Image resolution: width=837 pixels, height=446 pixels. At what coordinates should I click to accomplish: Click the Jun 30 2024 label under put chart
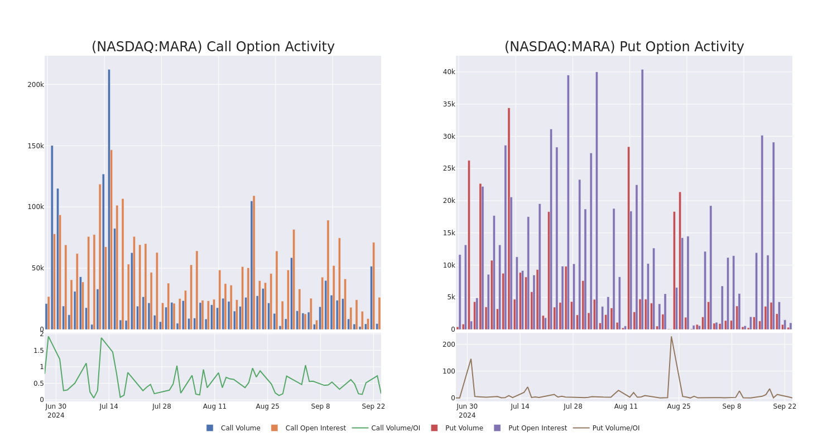467,411
